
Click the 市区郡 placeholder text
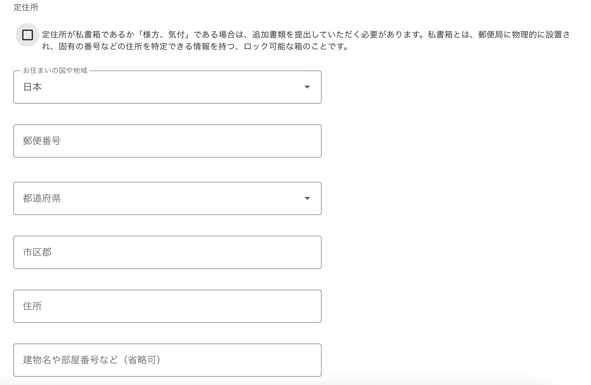tap(37, 252)
